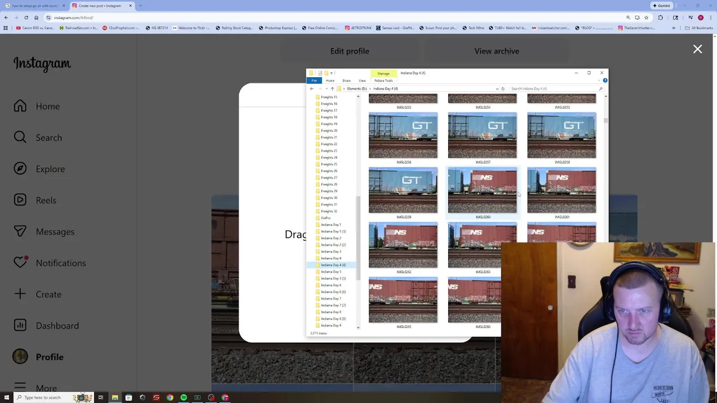Open Explorer help question icon
Image resolution: width=717 pixels, height=403 pixels.
click(605, 81)
